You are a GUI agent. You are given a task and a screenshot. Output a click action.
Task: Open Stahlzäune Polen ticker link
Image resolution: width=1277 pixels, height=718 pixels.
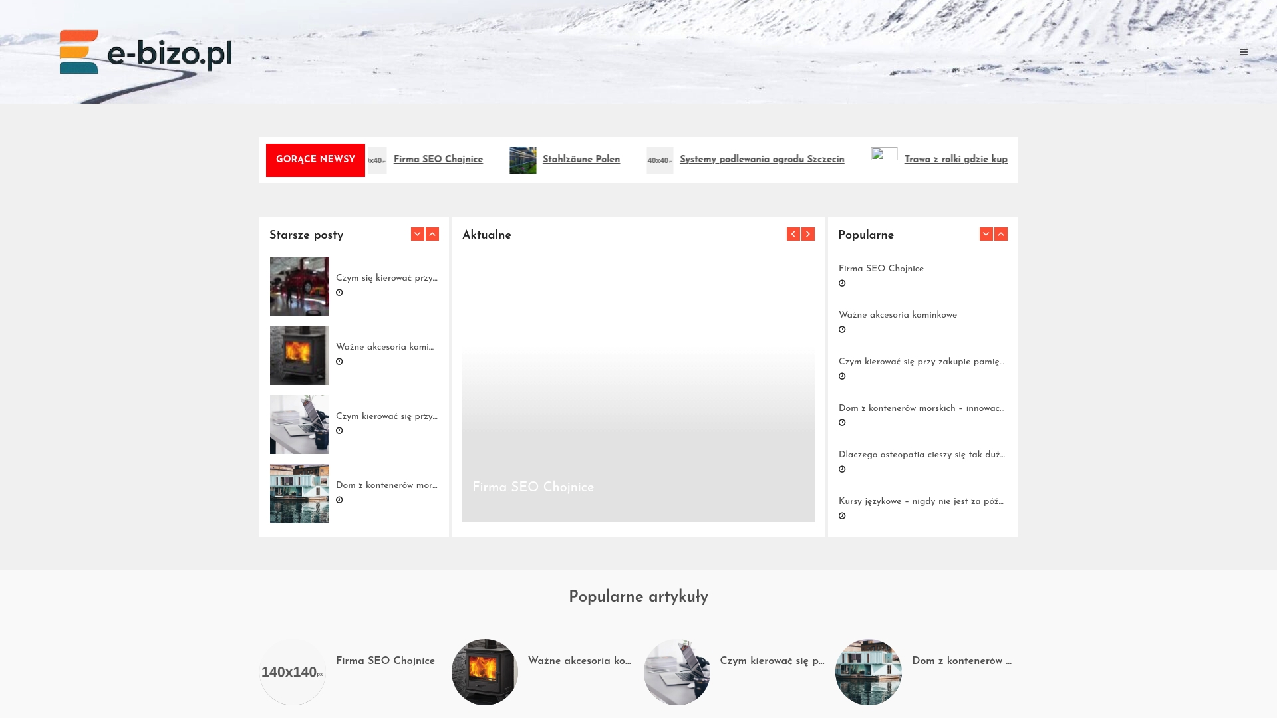click(581, 160)
